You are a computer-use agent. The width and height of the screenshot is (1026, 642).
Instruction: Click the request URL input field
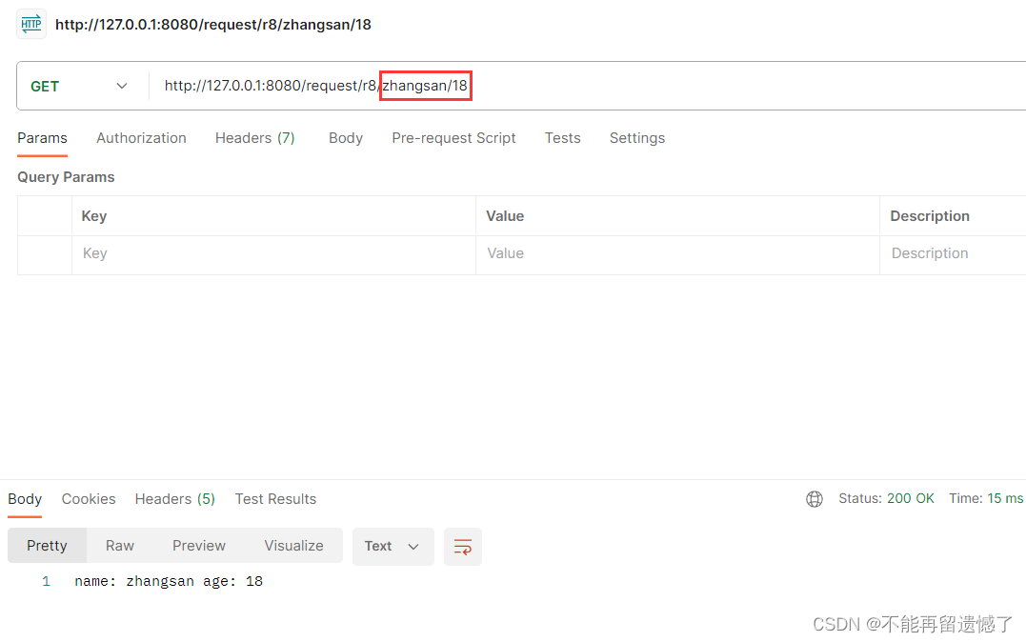coord(587,86)
